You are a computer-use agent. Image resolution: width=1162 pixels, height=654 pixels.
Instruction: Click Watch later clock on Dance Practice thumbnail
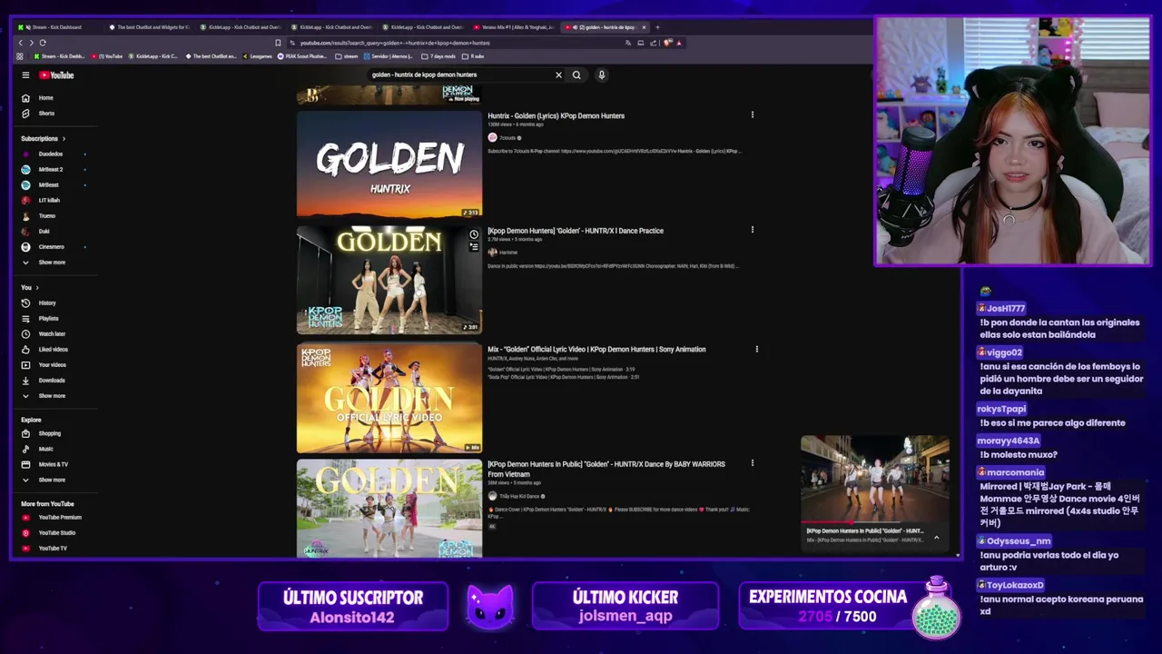(474, 234)
